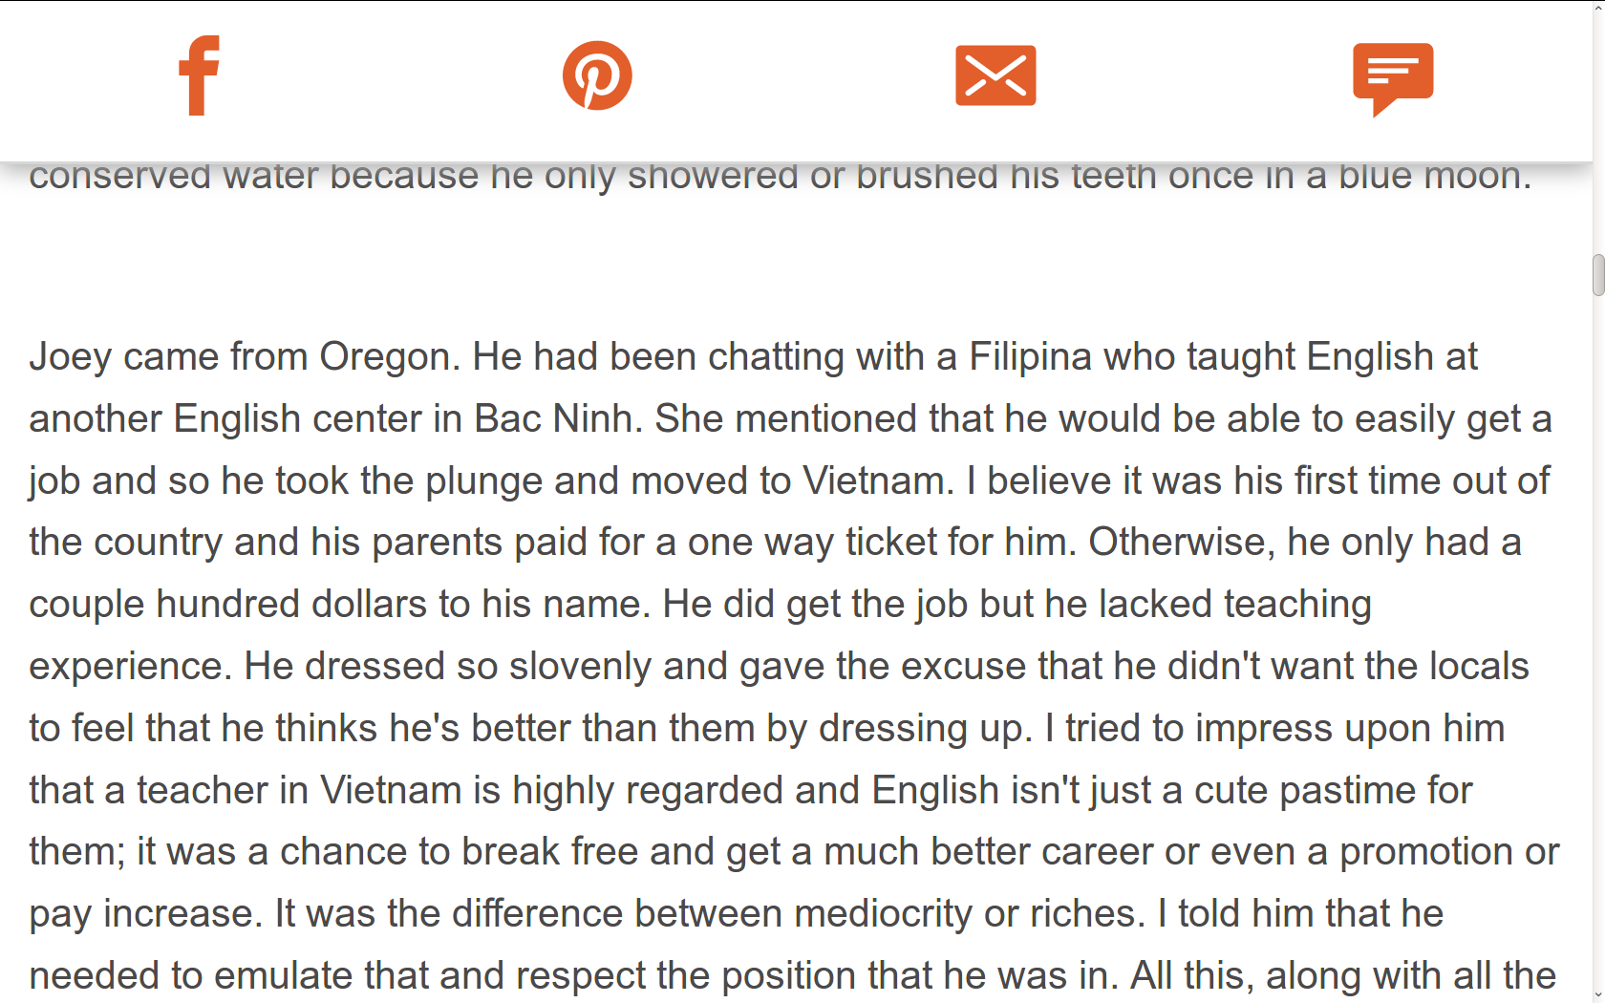1605x1003 pixels.
Task: Click the scrollbar track below the thumb
Action: pos(1598,640)
